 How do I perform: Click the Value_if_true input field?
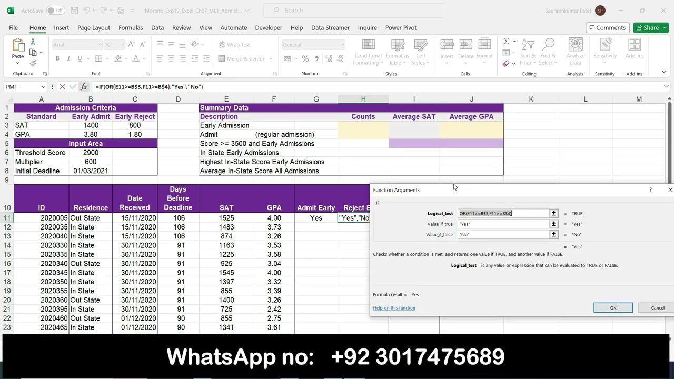coord(503,224)
